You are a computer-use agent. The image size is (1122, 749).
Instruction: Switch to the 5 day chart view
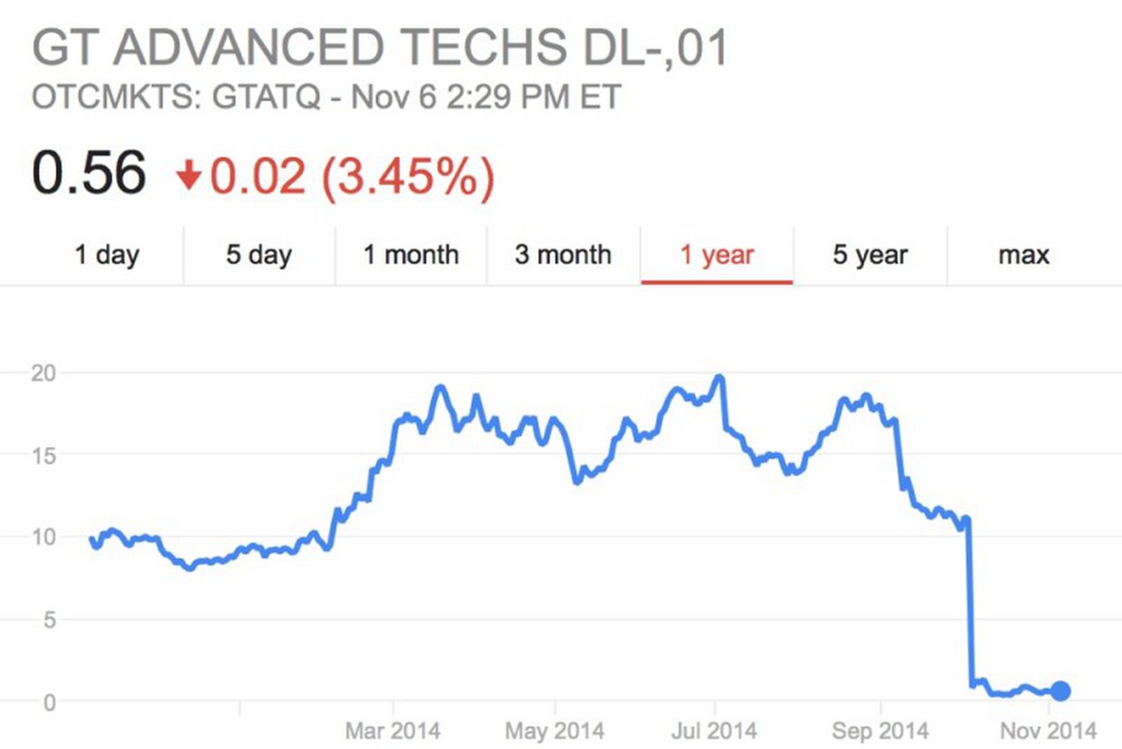259,255
